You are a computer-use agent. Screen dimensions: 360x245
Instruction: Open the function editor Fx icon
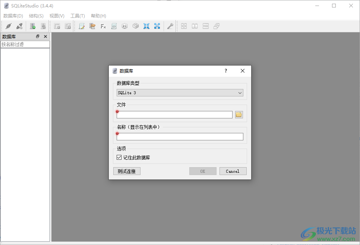103,26
